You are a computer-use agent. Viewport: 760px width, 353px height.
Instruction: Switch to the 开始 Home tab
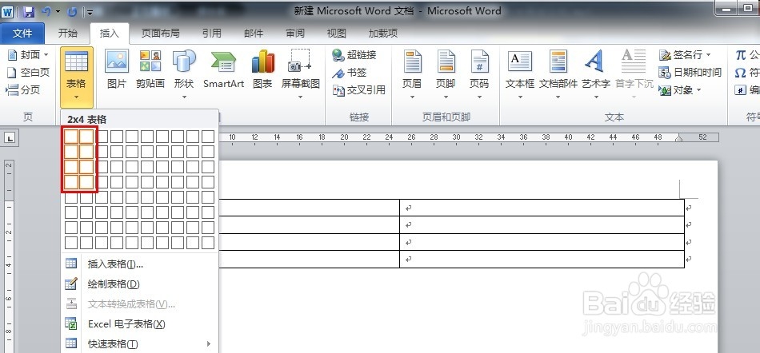[67, 34]
